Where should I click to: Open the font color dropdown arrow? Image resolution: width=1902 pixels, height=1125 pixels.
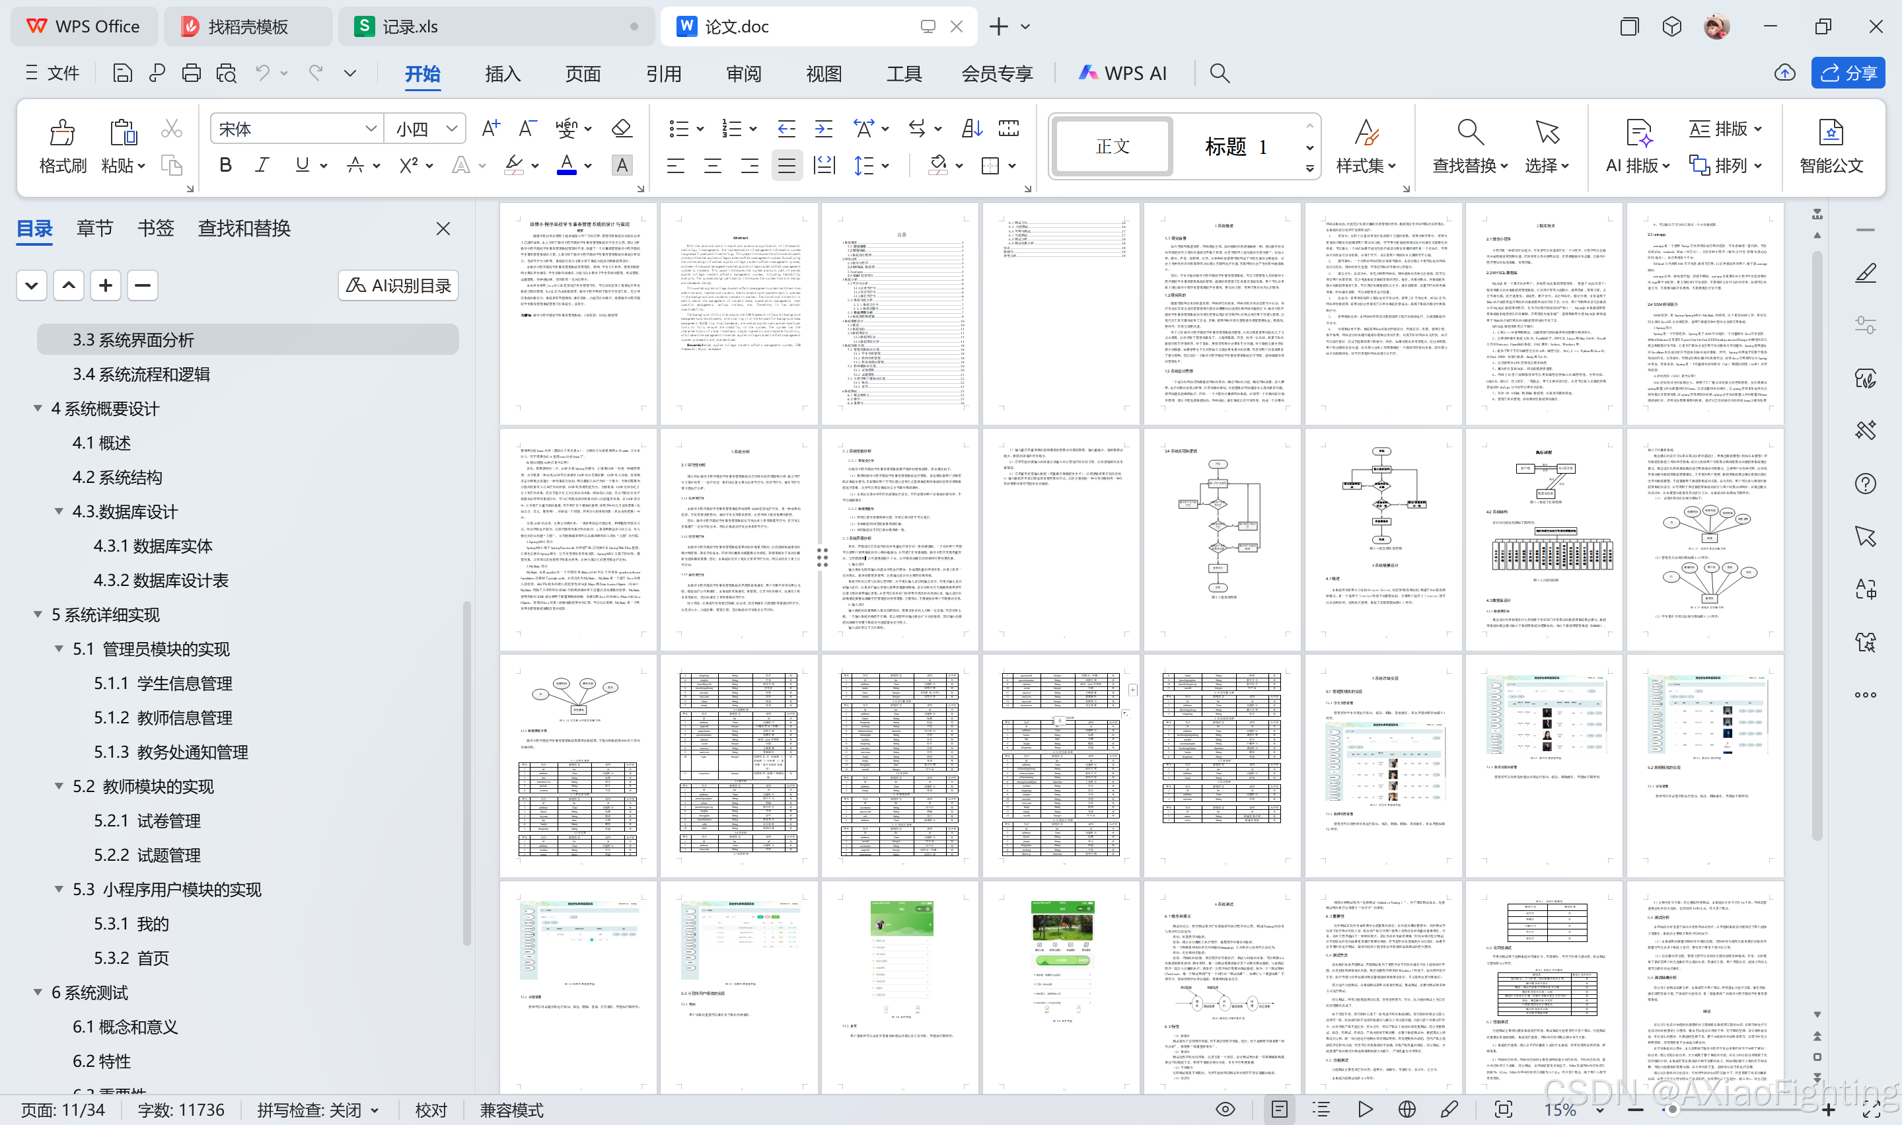(588, 165)
